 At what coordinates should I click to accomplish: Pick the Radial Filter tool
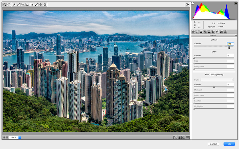45,5
